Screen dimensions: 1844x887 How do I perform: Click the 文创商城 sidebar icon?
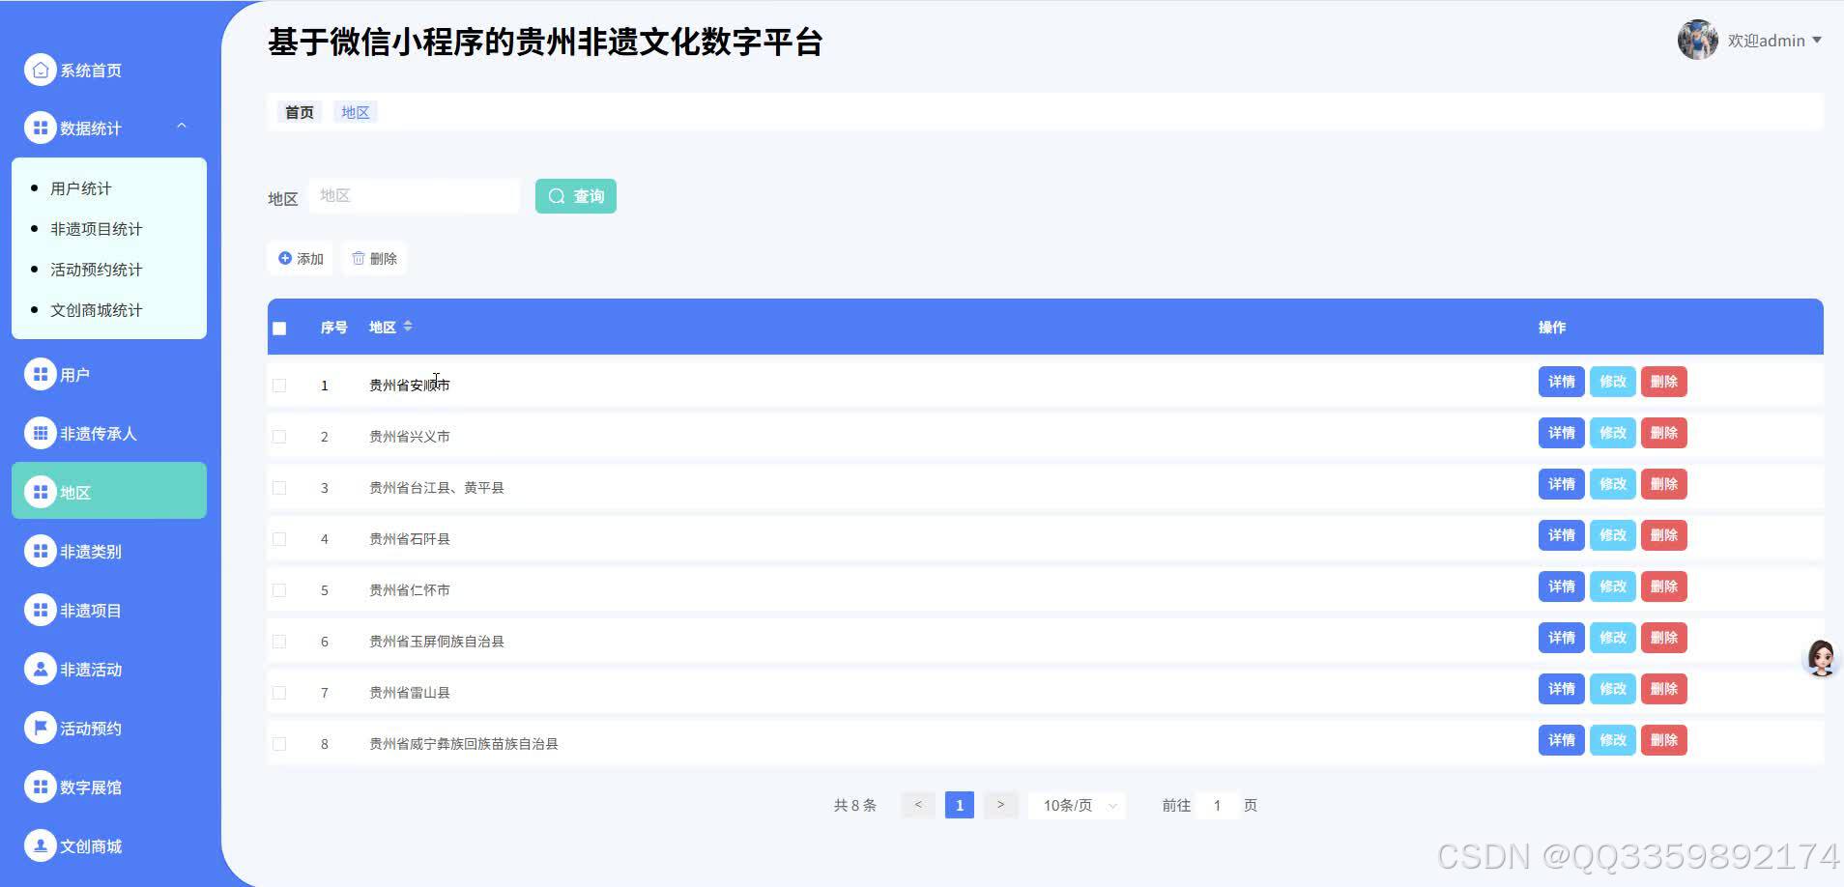[40, 845]
